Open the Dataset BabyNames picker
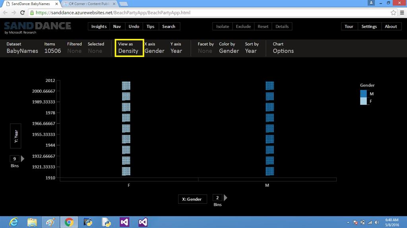Image resolution: width=407 pixels, height=228 pixels. [22, 48]
